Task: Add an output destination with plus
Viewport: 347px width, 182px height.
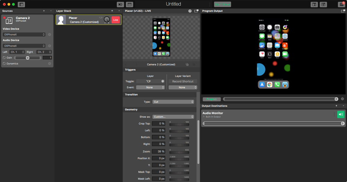Action: (x=336, y=106)
